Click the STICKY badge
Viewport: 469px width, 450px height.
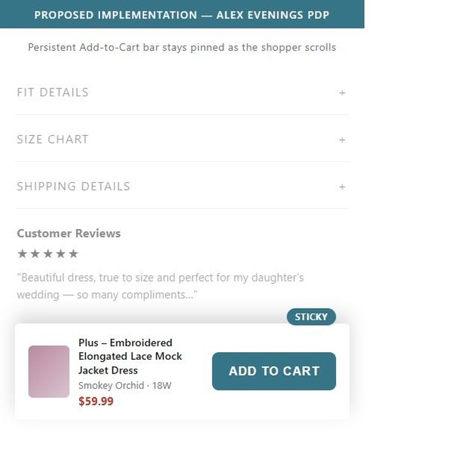[311, 317]
